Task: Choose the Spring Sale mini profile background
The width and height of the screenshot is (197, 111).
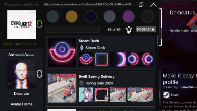Action: 140,95
